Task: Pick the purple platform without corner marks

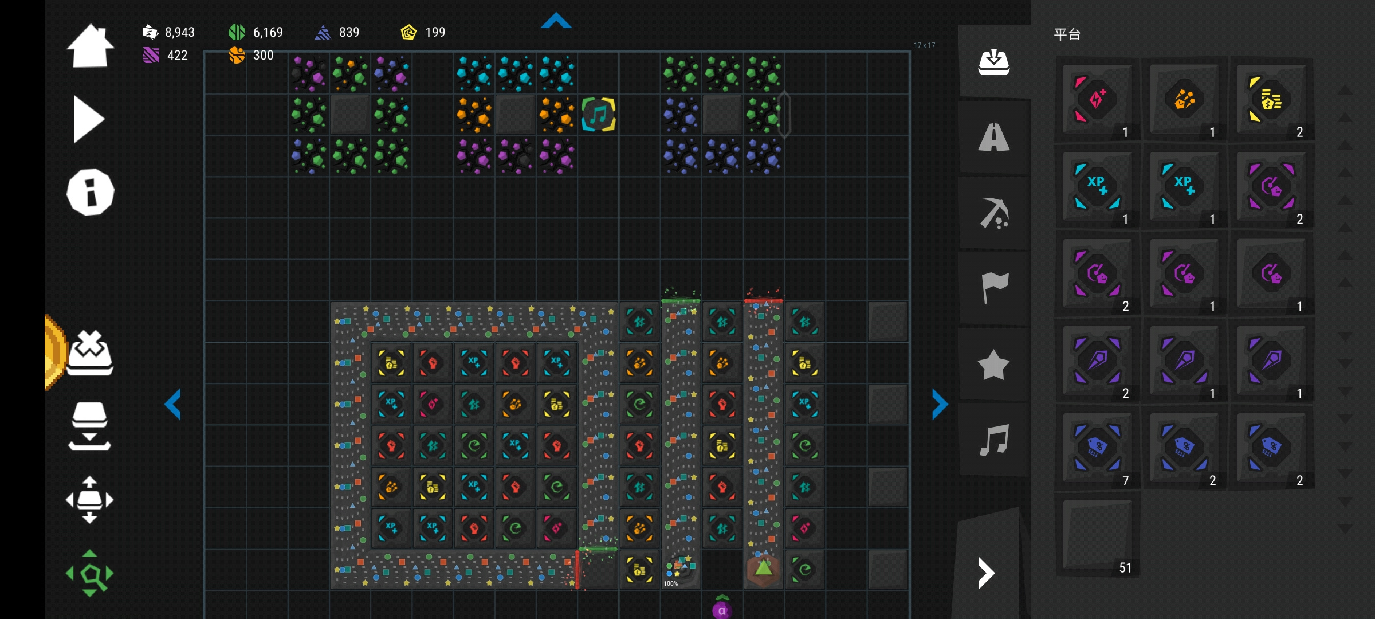Action: point(1271,273)
